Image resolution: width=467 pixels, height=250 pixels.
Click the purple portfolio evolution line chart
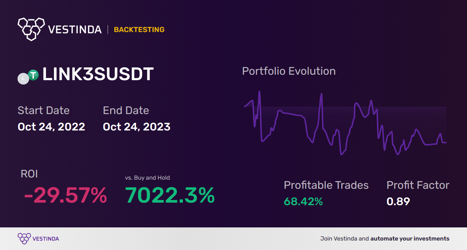(345, 123)
